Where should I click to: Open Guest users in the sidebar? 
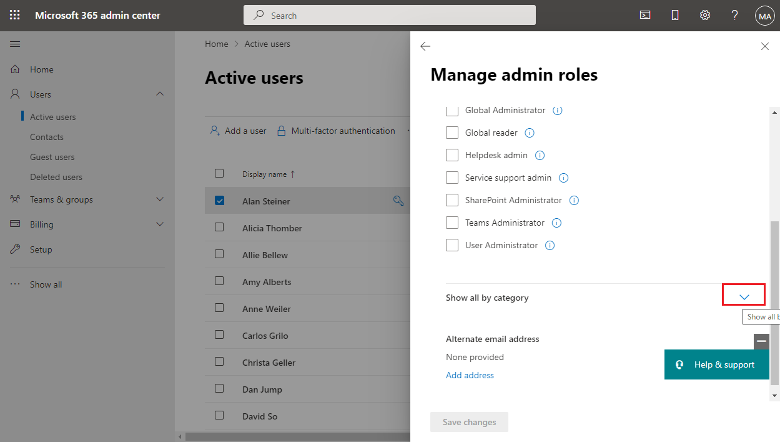pyautogui.click(x=54, y=156)
